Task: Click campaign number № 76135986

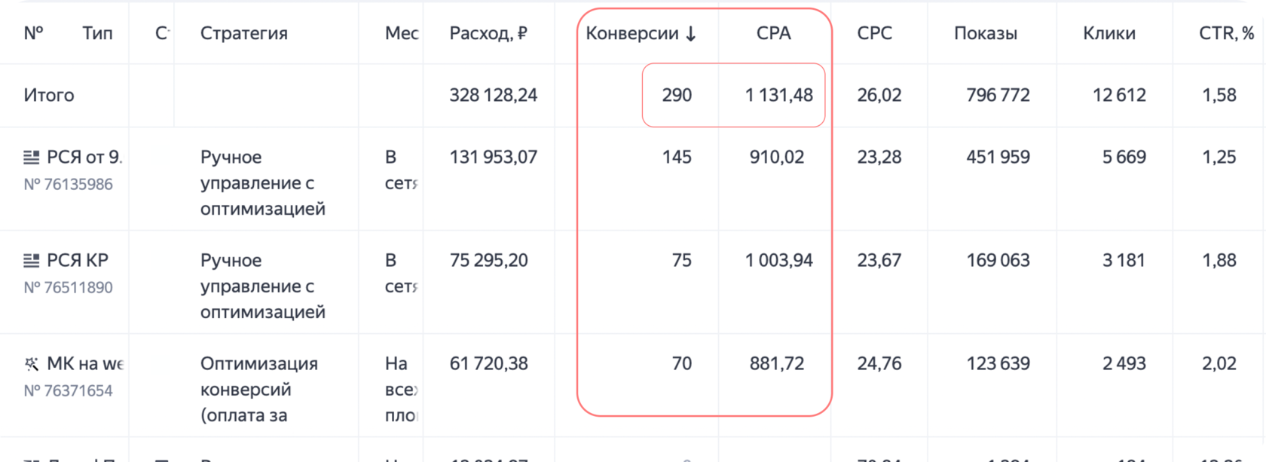Action: pos(68,185)
